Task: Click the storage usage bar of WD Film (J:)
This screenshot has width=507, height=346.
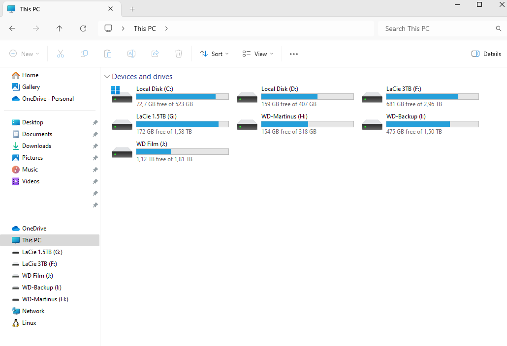Action: click(182, 151)
